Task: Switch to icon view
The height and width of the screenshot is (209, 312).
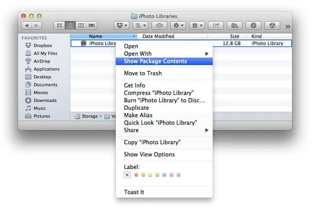Action: coord(59,25)
